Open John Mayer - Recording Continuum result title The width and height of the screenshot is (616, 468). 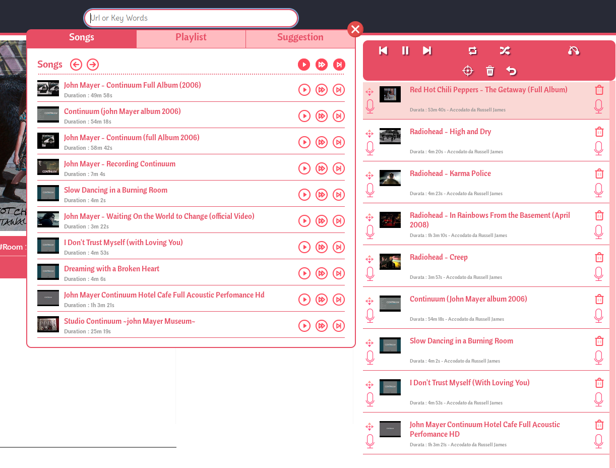point(119,164)
